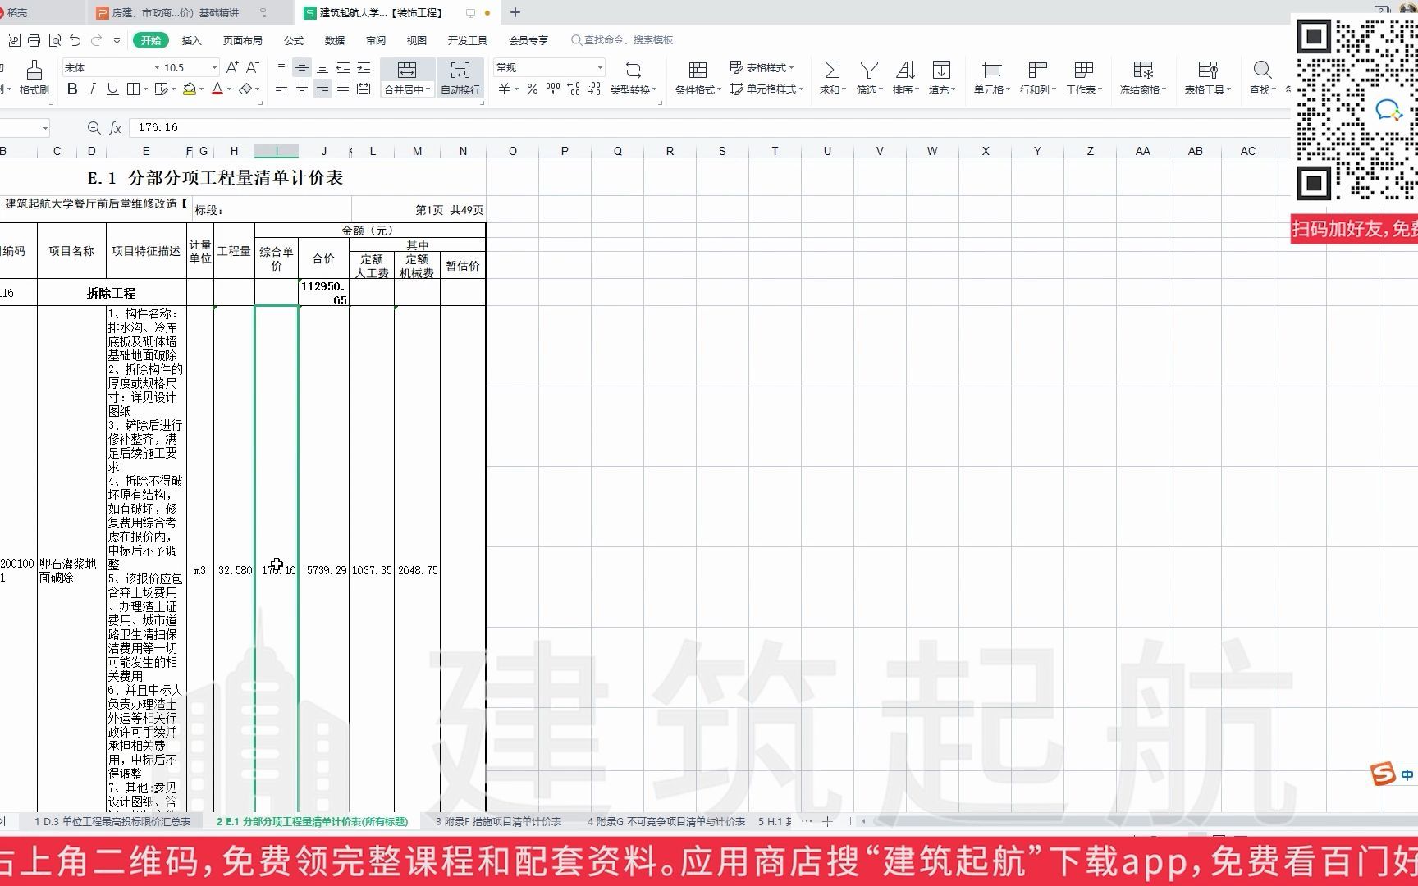1418x886 pixels.
Task: Open a new document tab with plus
Action: pos(515,12)
